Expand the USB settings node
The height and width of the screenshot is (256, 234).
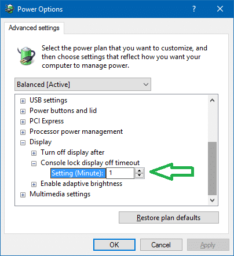pos(23,101)
